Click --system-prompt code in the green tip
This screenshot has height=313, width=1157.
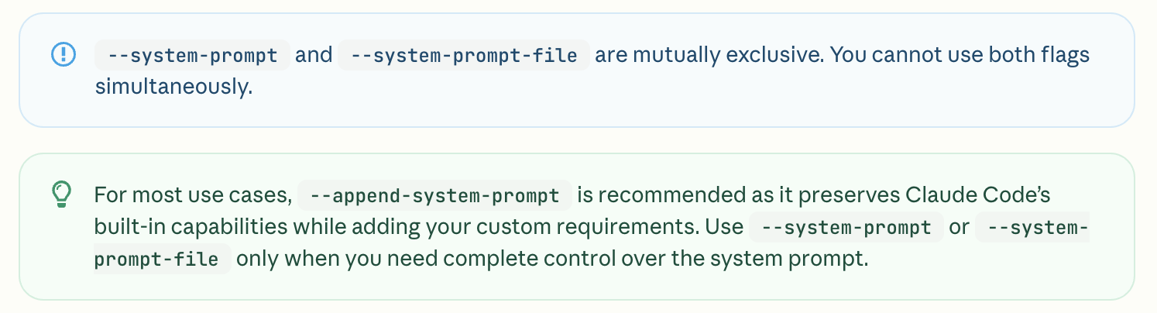846,227
